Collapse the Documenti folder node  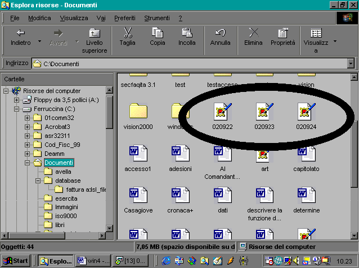point(27,163)
